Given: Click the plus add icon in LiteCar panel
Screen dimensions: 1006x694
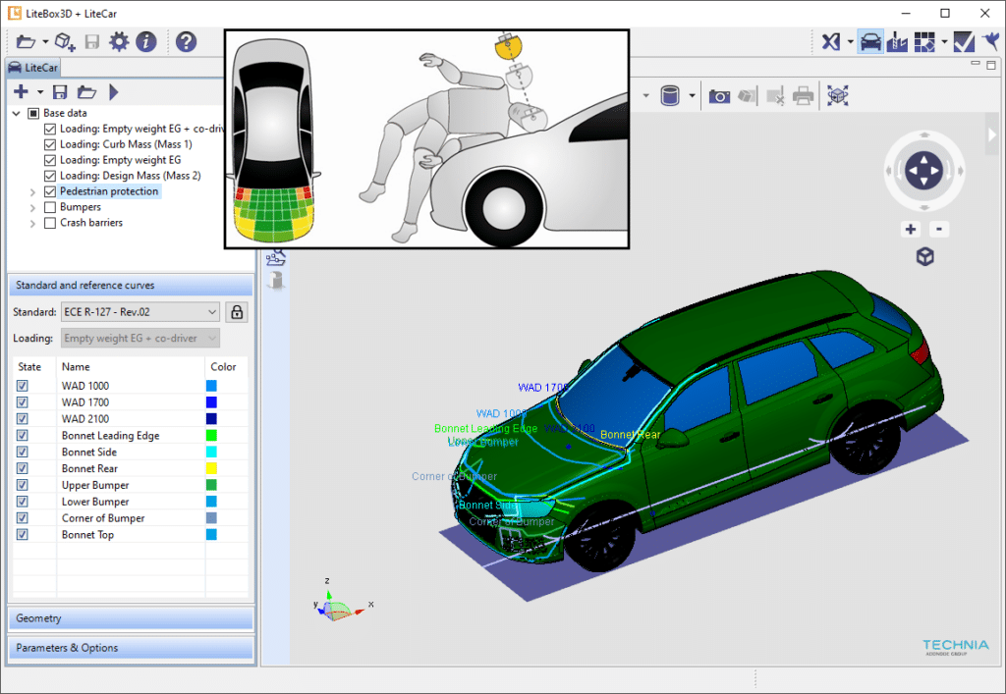Looking at the screenshot, I should coord(22,91).
